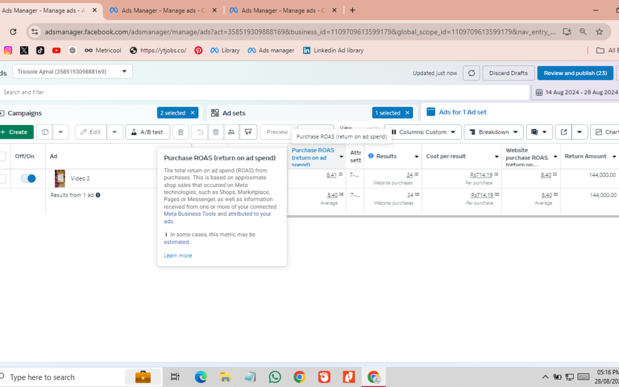This screenshot has width=619, height=387.
Task: Open the ChatGPT bookmark icon
Action: (72, 50)
